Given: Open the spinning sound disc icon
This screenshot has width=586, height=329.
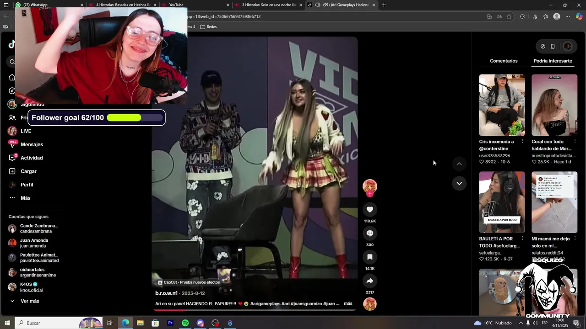Looking at the screenshot, I should click(370, 304).
